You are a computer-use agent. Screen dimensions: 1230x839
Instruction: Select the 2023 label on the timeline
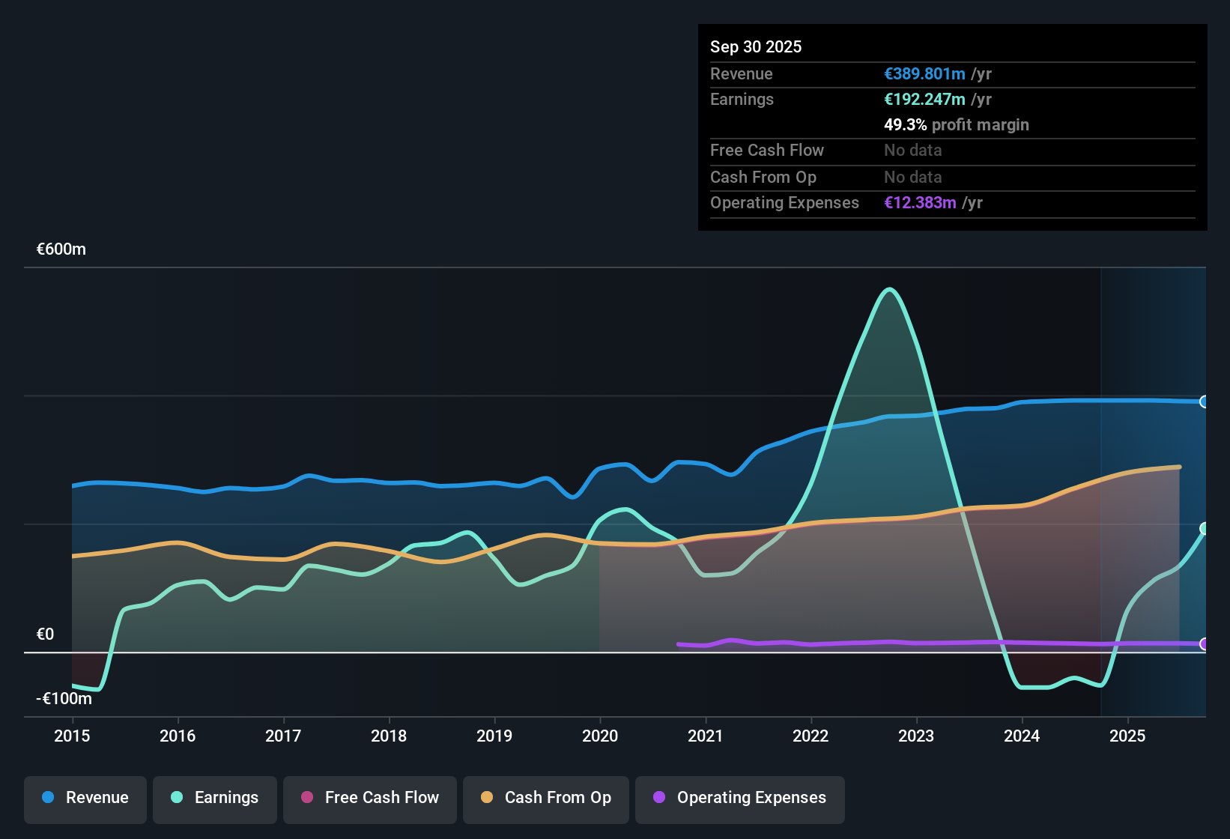click(x=916, y=736)
